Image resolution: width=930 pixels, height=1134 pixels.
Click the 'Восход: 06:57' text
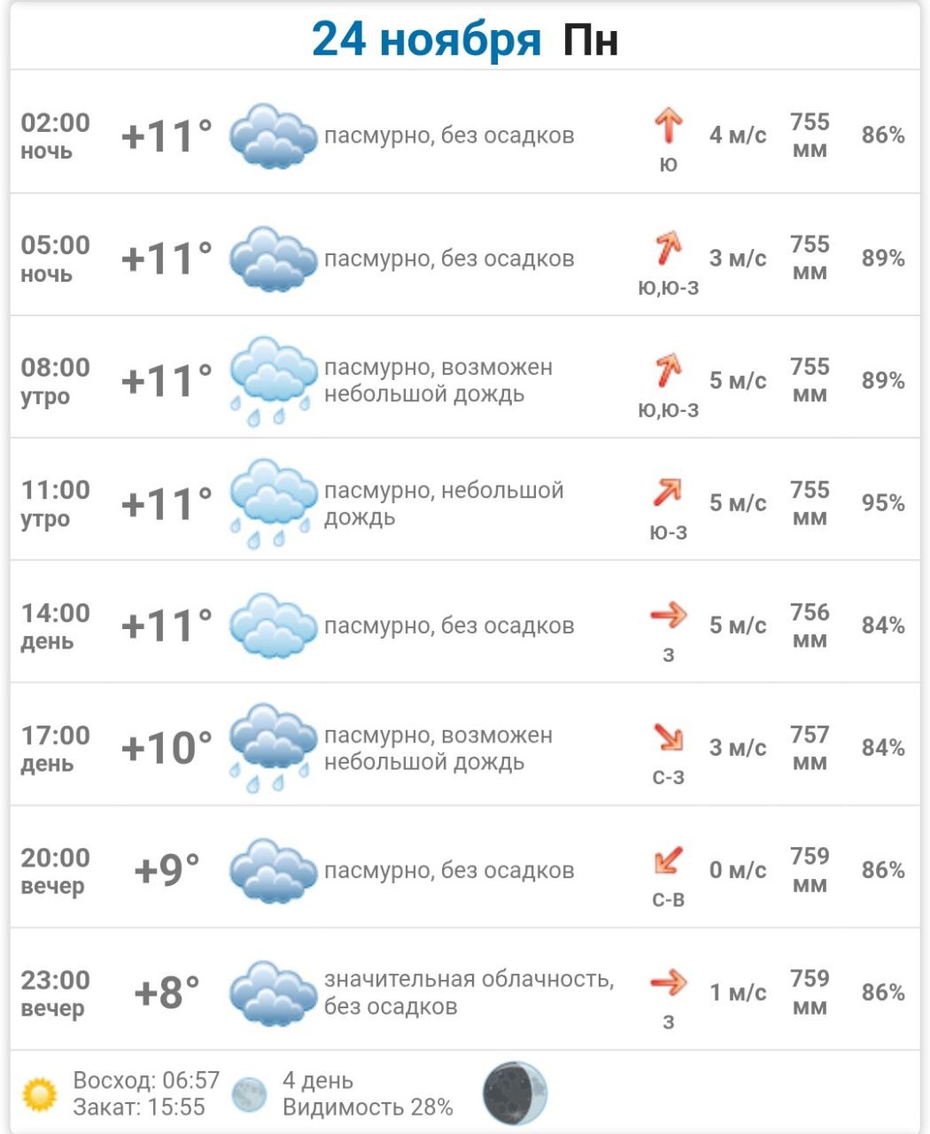[146, 1081]
